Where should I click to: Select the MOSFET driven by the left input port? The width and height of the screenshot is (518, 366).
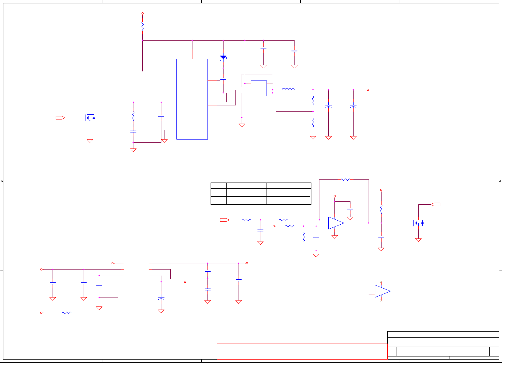click(90, 118)
